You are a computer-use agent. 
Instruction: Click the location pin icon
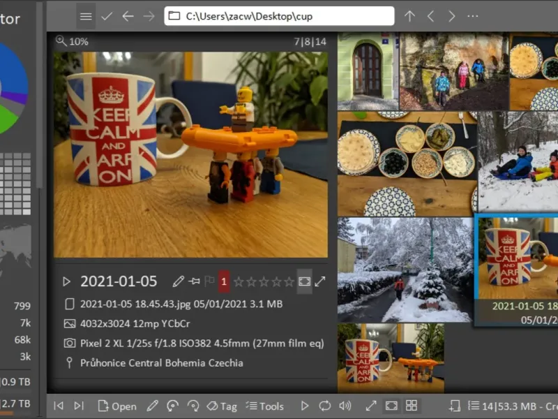[x=70, y=362]
